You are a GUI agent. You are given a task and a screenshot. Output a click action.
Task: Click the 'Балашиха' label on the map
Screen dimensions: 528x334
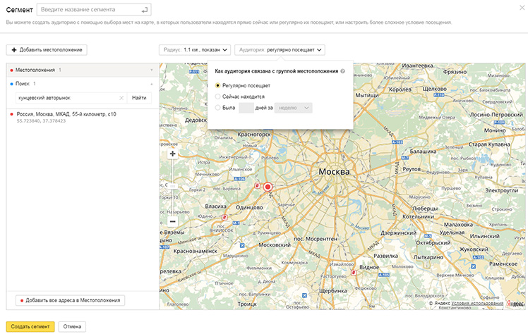423,151
